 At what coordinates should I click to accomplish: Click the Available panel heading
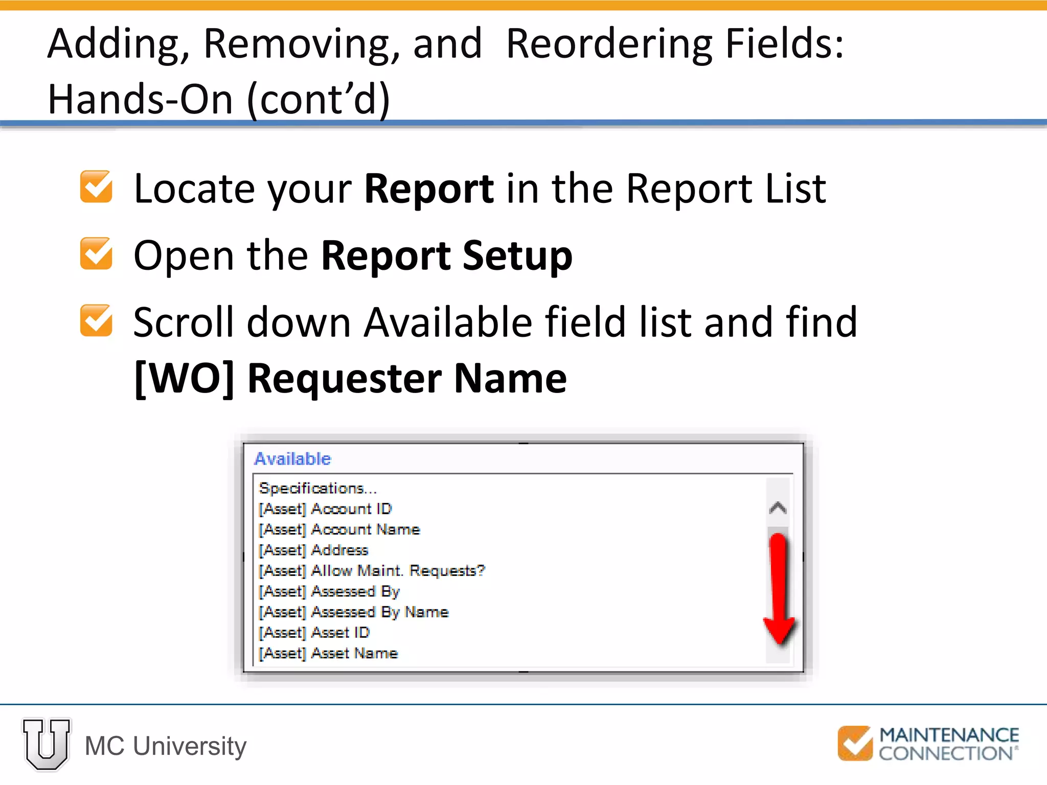pos(292,459)
